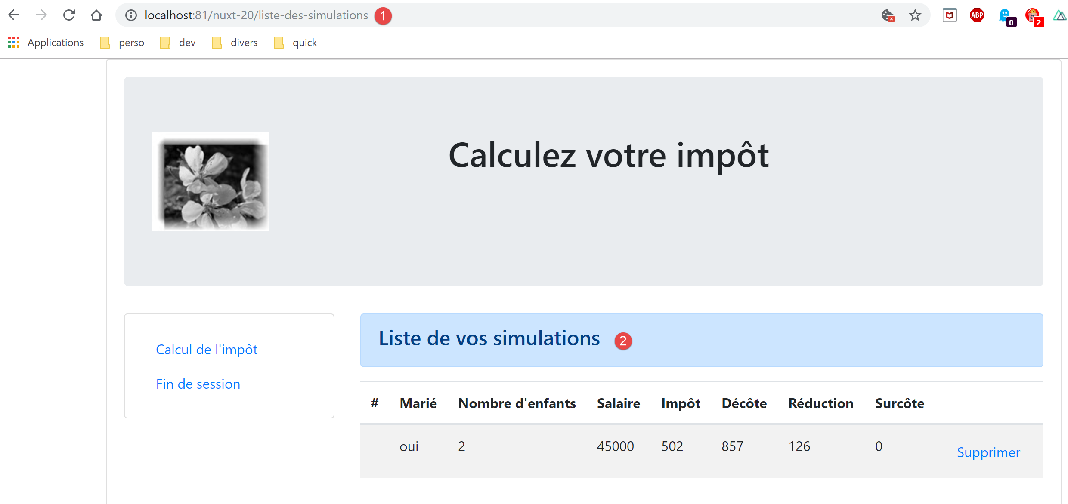Screen dimensions: 1068x504
Task: Bookmark this page with the star icon
Action: coord(915,15)
